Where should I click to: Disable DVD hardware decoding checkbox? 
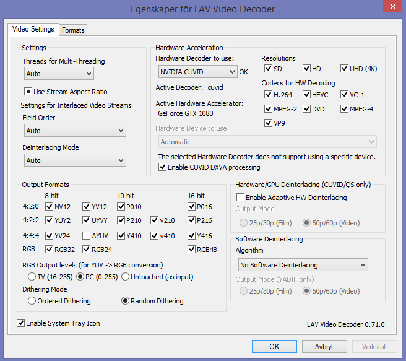306,109
